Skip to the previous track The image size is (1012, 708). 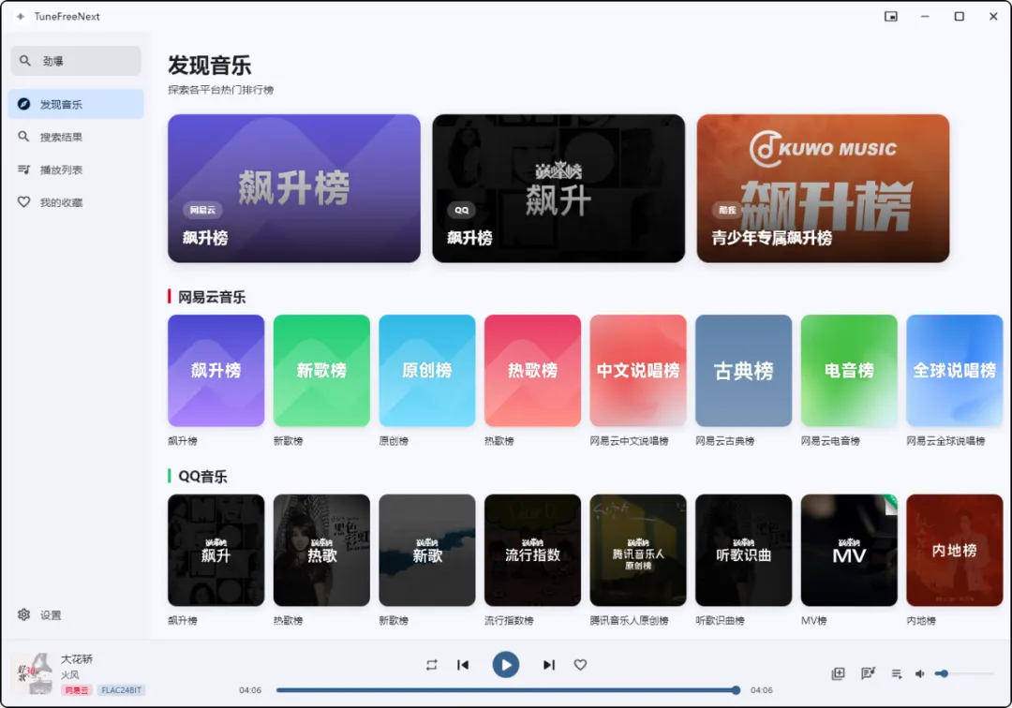[463, 665]
